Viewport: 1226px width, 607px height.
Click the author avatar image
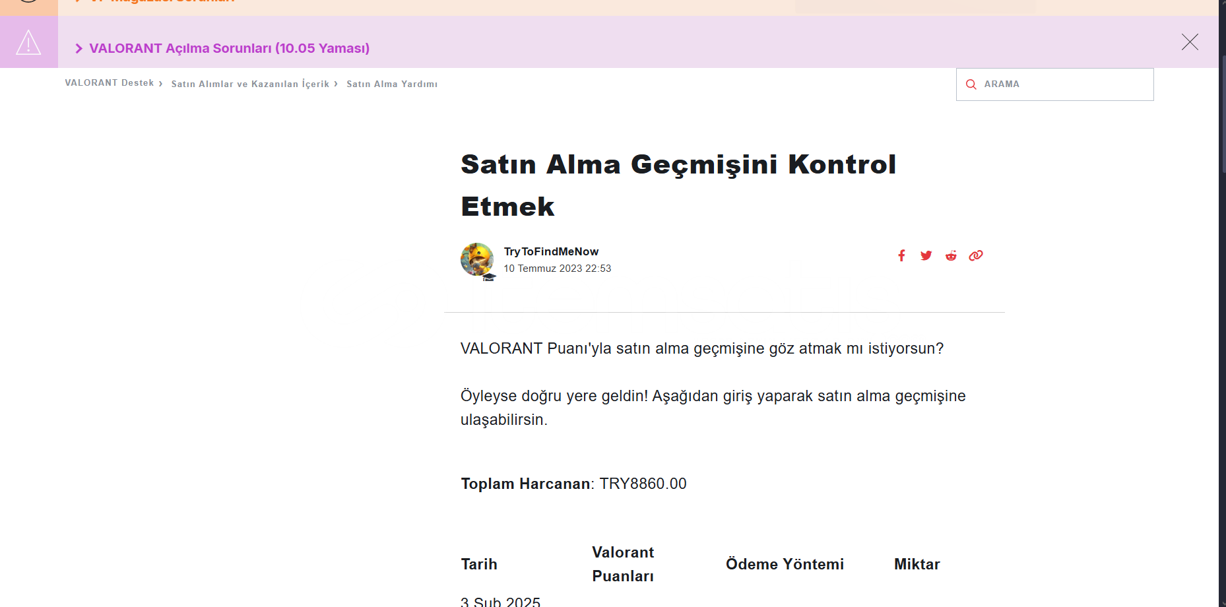click(x=477, y=259)
